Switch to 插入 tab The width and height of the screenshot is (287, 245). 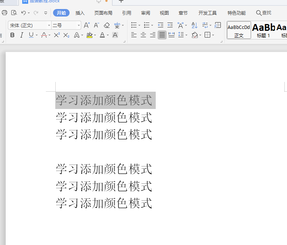click(x=80, y=13)
